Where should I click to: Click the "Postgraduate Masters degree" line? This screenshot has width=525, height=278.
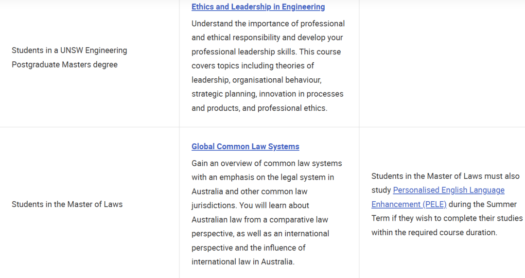(65, 64)
